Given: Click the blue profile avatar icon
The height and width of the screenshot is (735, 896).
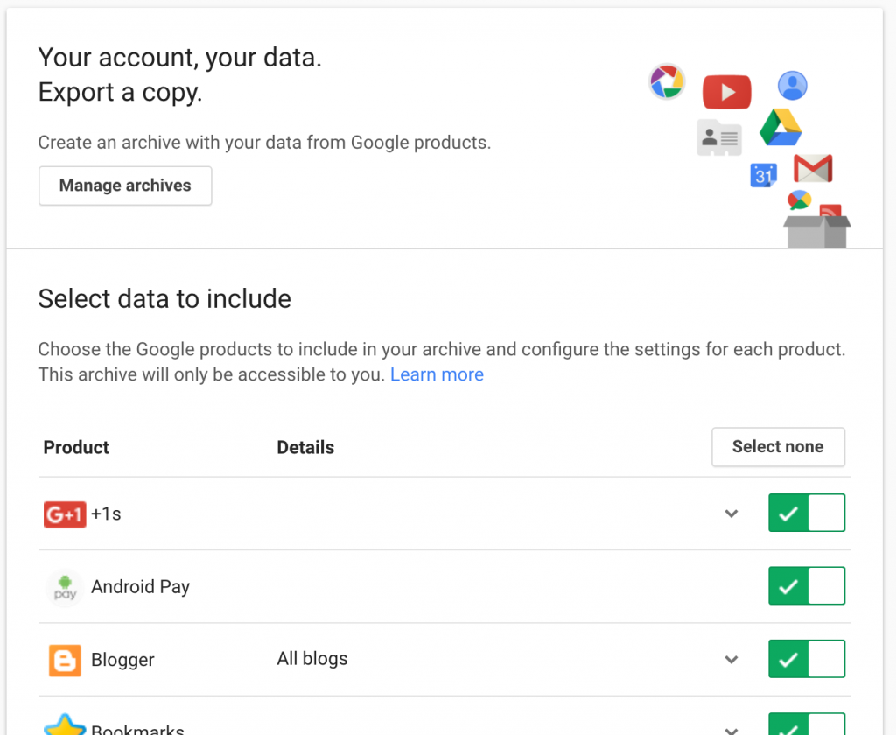Looking at the screenshot, I should [792, 86].
